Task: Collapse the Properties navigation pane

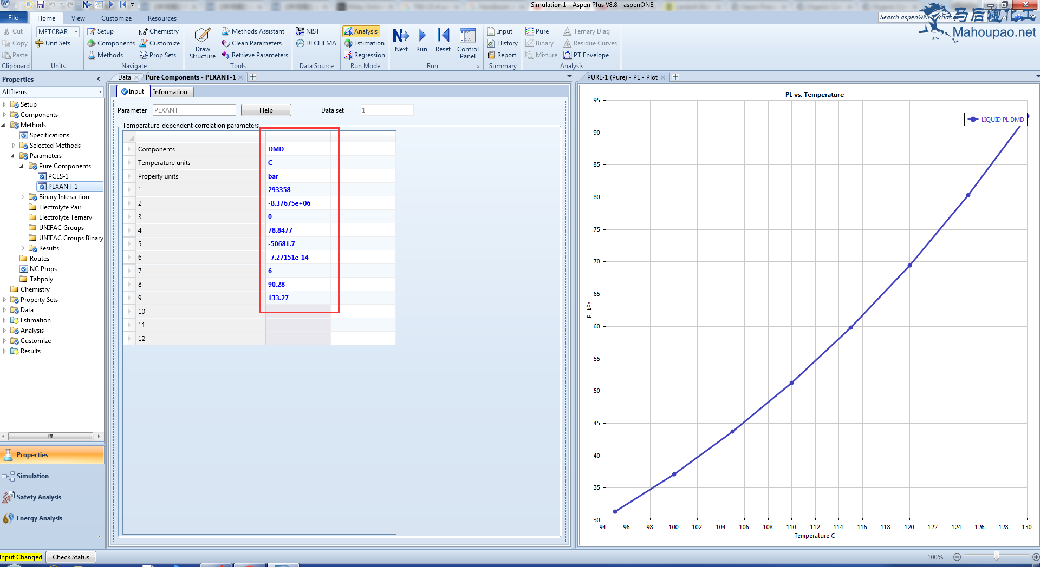Action: (99, 79)
